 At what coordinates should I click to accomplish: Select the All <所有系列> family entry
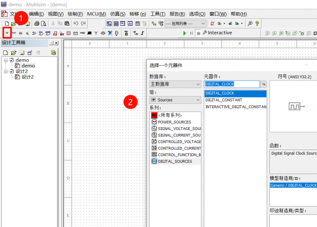point(167,115)
